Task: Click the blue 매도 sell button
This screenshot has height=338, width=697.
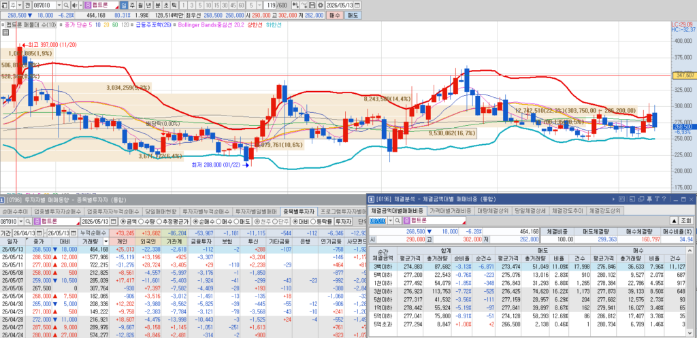Action: [353, 15]
